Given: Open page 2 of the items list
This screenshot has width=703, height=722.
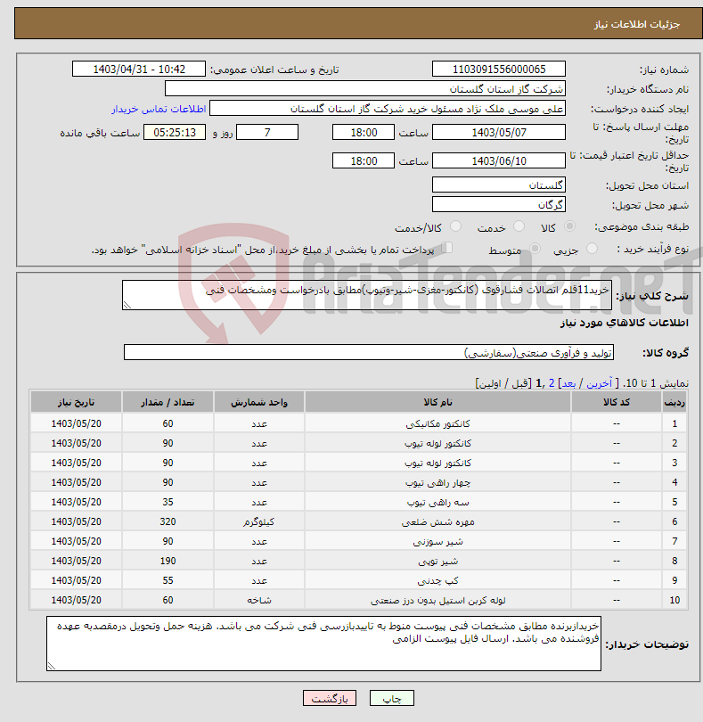Looking at the screenshot, I should pos(552,383).
